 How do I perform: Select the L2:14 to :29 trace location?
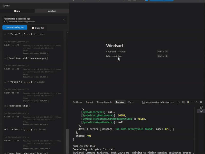click(12, 93)
